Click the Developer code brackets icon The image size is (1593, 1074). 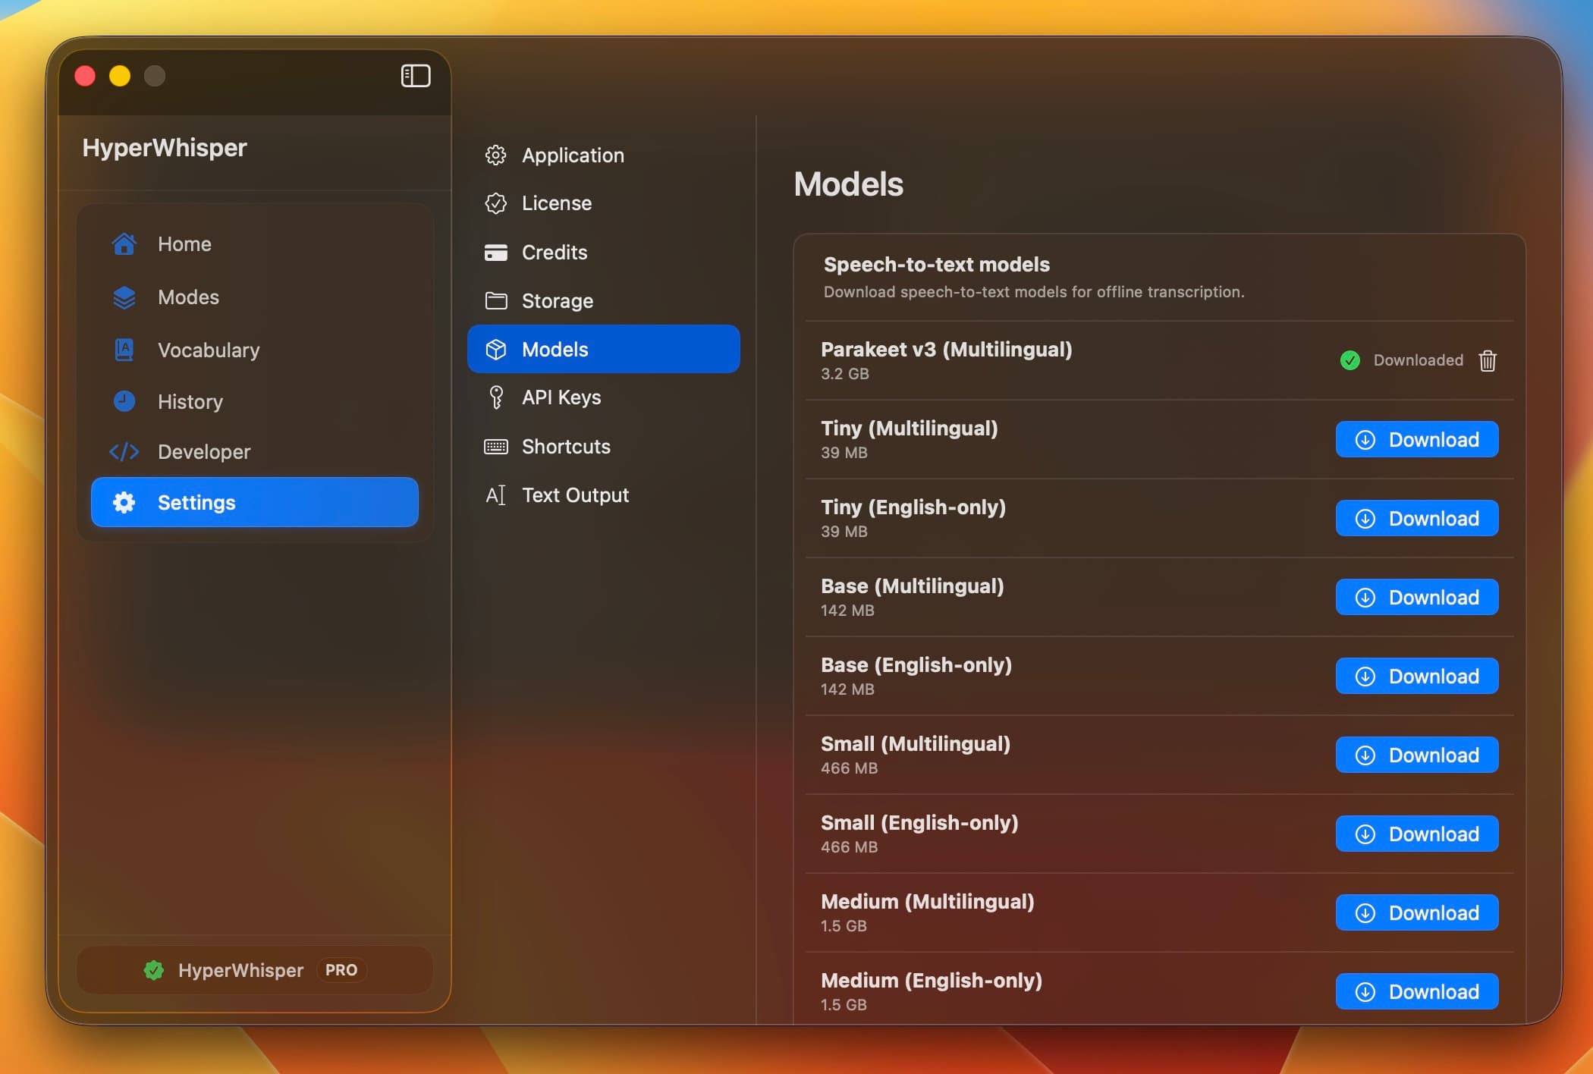124,452
